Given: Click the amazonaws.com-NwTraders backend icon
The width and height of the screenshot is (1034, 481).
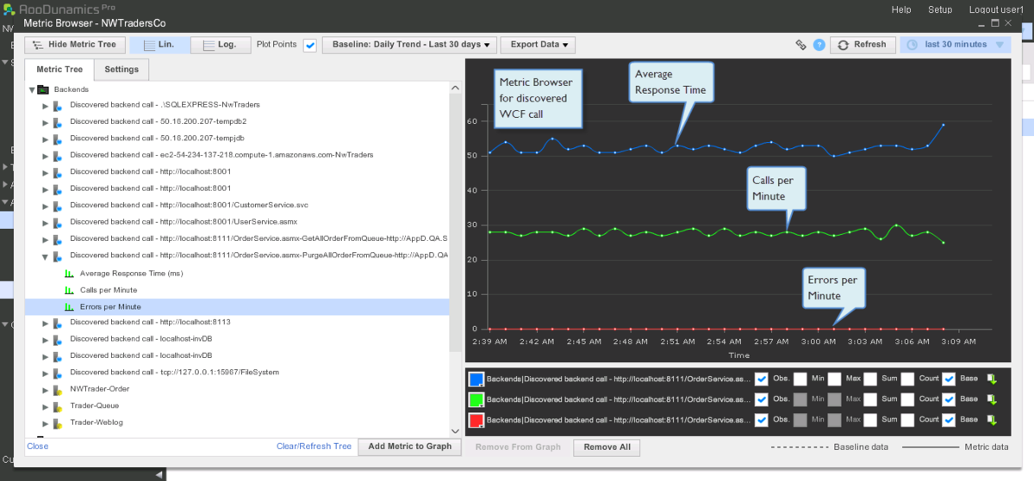Looking at the screenshot, I should (56, 156).
